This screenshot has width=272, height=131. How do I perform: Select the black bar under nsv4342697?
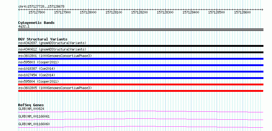(141, 46)
